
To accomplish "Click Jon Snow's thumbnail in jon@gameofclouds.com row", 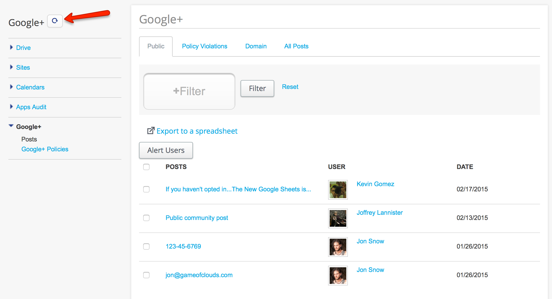I will click(x=338, y=276).
